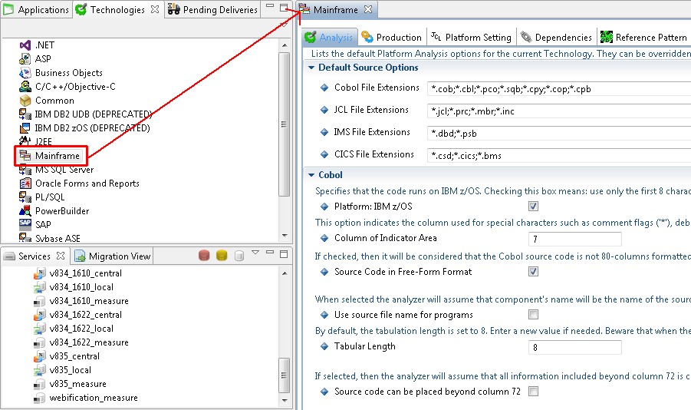Open the Platform Setting tab
The width and height of the screenshot is (691, 410).
472,37
